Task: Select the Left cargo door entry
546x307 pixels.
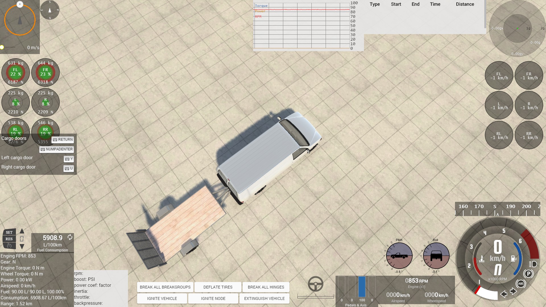Action: 17,157
